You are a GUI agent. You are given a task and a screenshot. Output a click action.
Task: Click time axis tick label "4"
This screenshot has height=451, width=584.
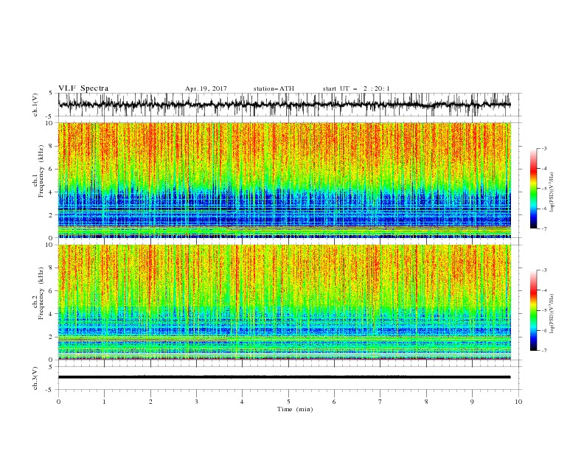pos(242,402)
